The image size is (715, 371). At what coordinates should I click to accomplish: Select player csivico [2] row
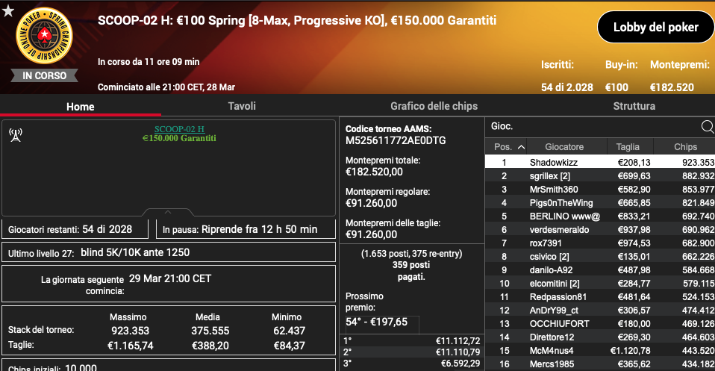pyautogui.click(x=599, y=257)
